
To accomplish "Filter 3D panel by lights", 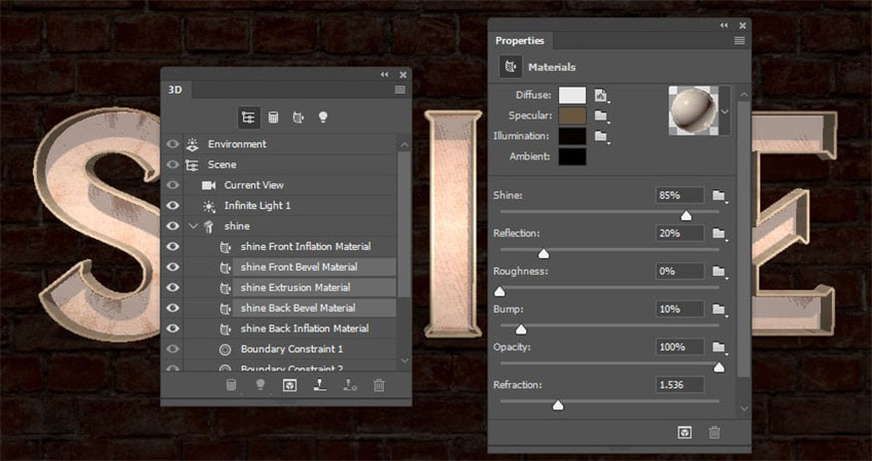I will point(323,116).
